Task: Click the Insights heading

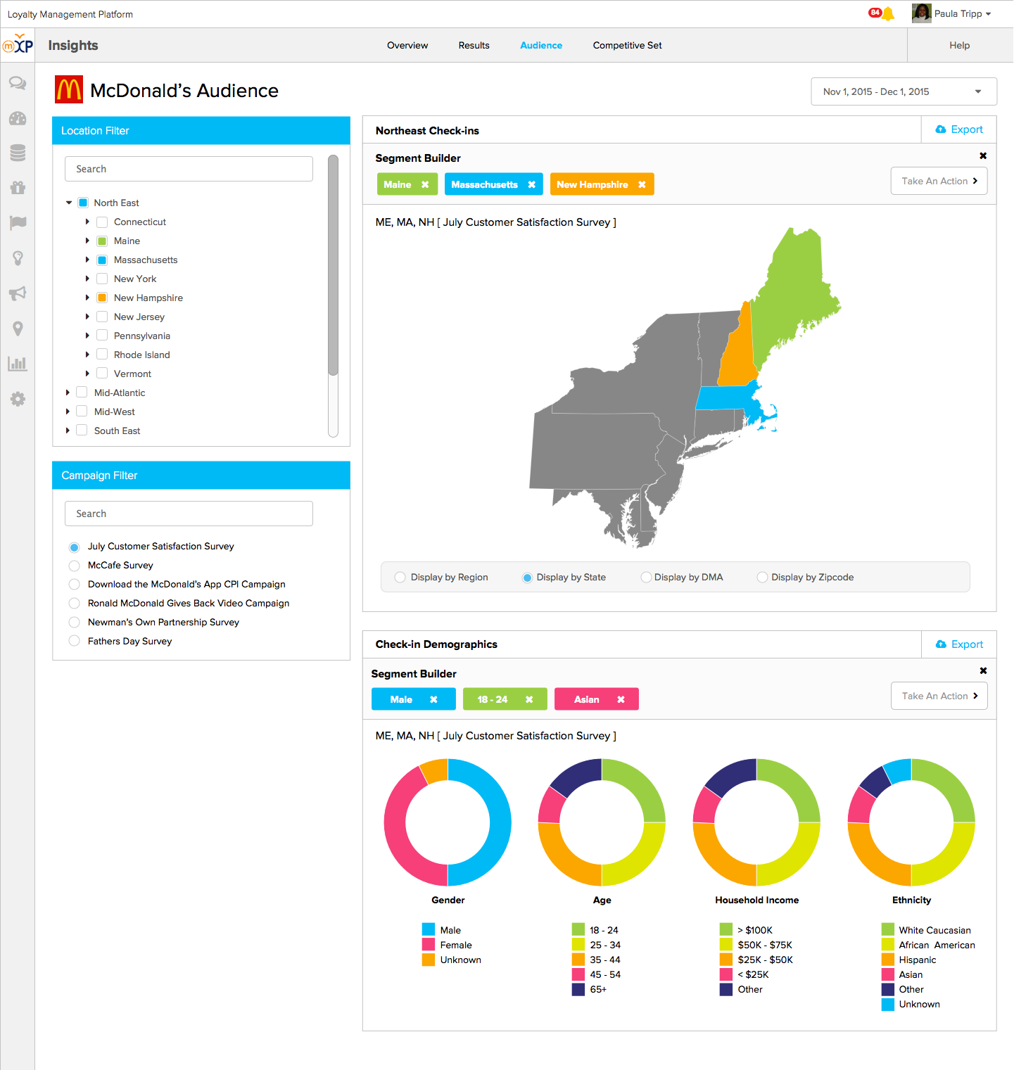Action: [73, 45]
